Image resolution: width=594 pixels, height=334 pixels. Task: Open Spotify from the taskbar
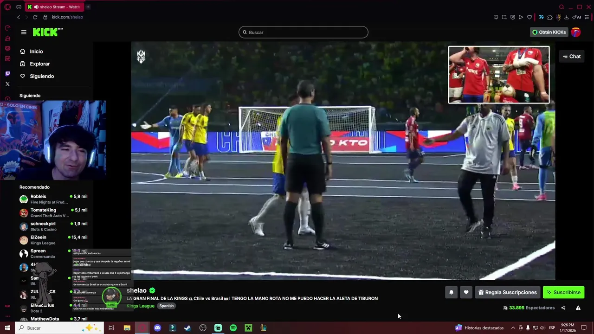pyautogui.click(x=233, y=328)
